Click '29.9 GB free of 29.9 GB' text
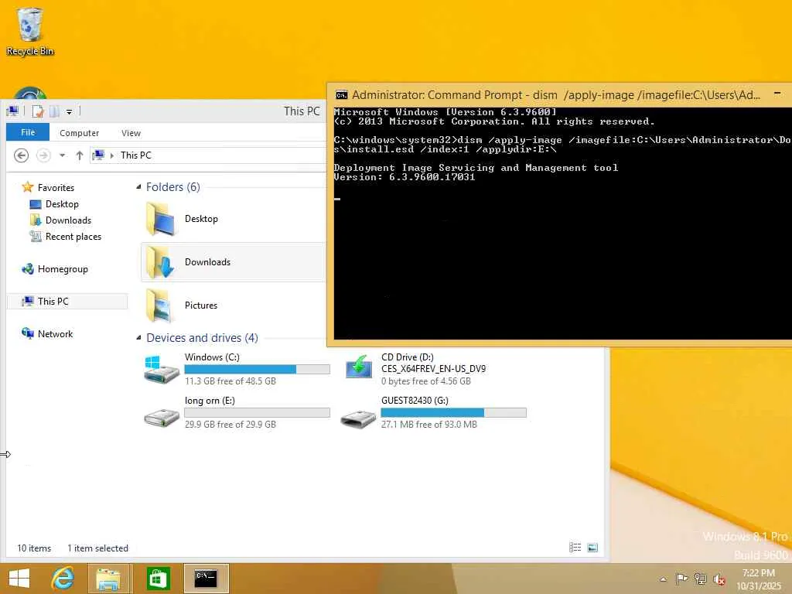Viewport: 792px width, 594px height. point(230,425)
